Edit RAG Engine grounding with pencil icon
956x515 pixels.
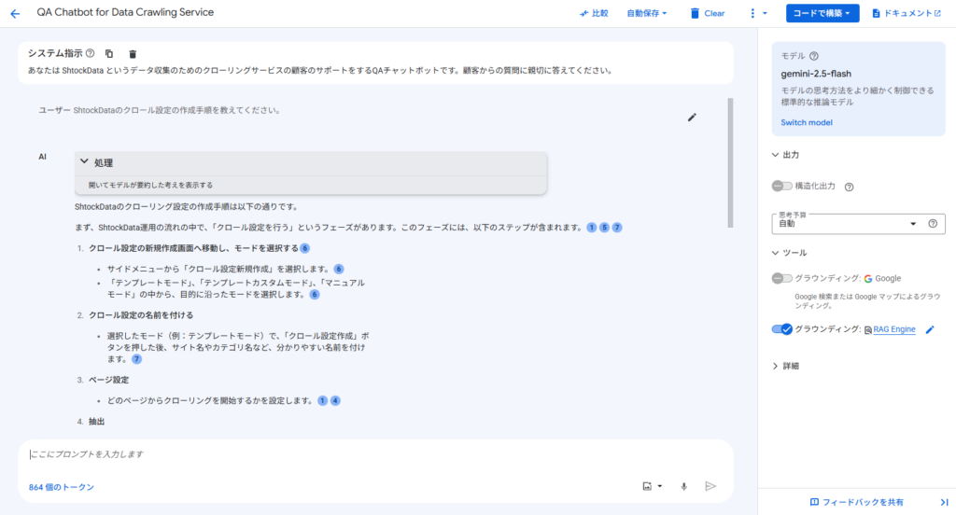pos(930,329)
